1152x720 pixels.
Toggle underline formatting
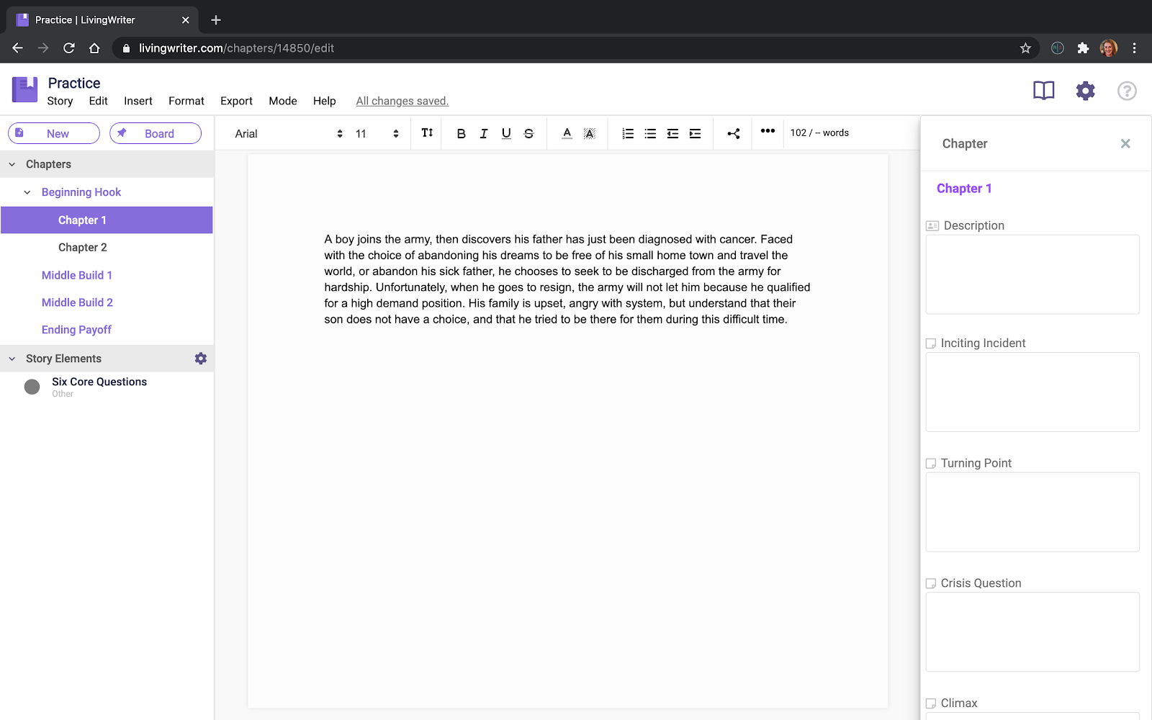506,133
